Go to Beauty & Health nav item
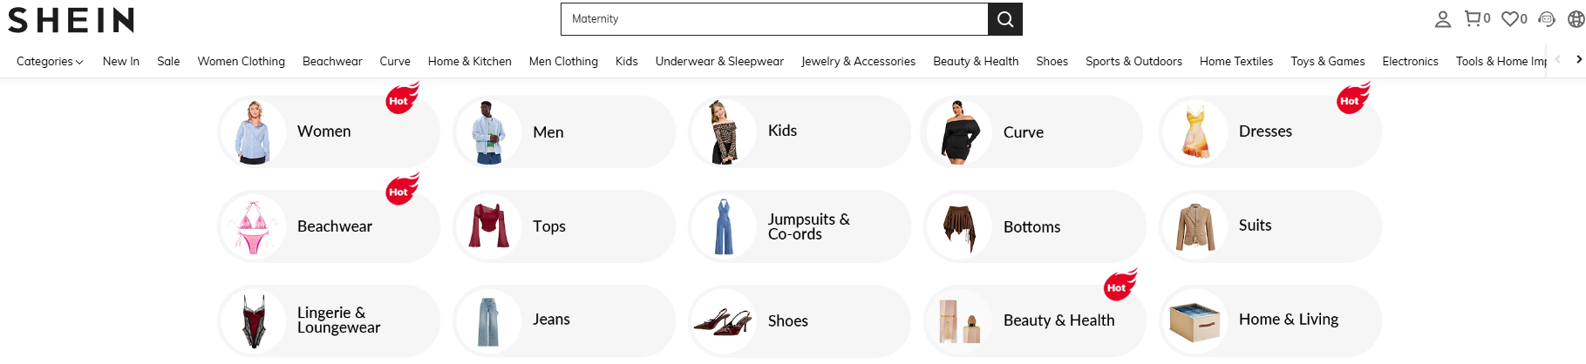 pos(976,61)
